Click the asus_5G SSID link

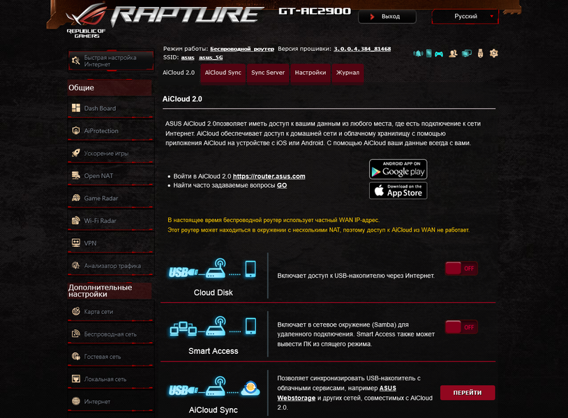point(211,57)
